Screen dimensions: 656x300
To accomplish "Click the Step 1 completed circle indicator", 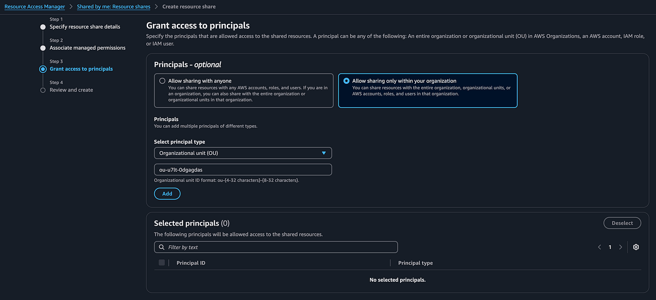I will [44, 26].
